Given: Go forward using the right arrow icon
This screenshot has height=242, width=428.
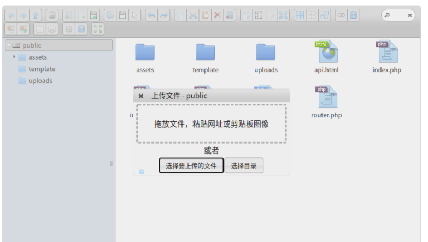Looking at the screenshot, I should click(23, 15).
